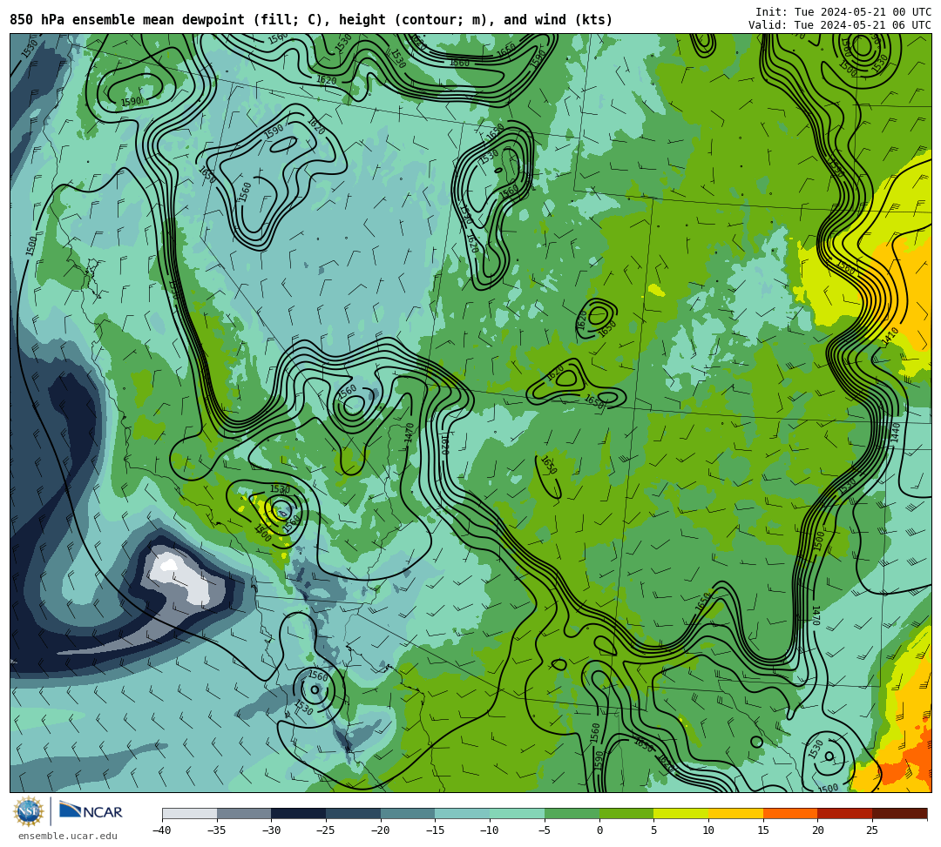Click the Valid: Tue 2024-05-21 06 UTC text

(x=840, y=25)
